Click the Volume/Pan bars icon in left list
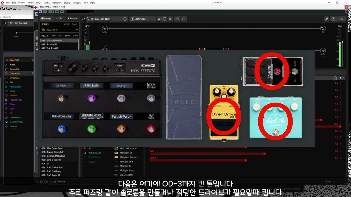This screenshot has height=197, width=351. 6,117
